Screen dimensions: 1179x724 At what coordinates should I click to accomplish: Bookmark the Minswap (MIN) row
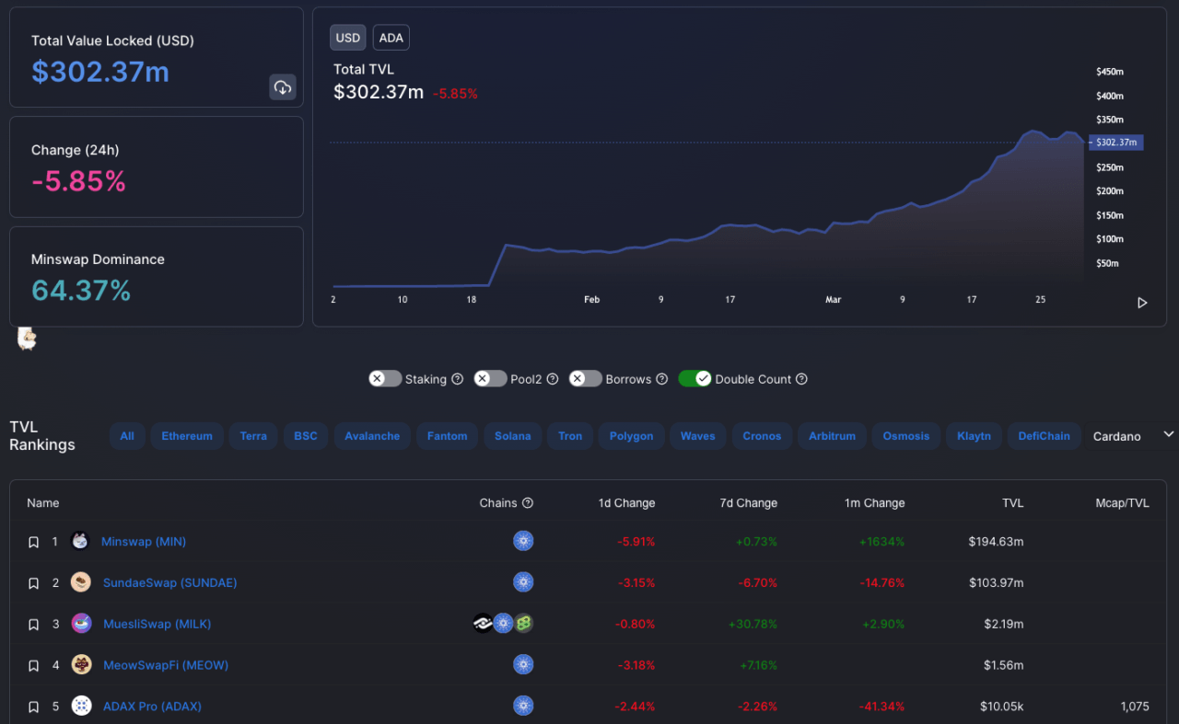coord(33,542)
